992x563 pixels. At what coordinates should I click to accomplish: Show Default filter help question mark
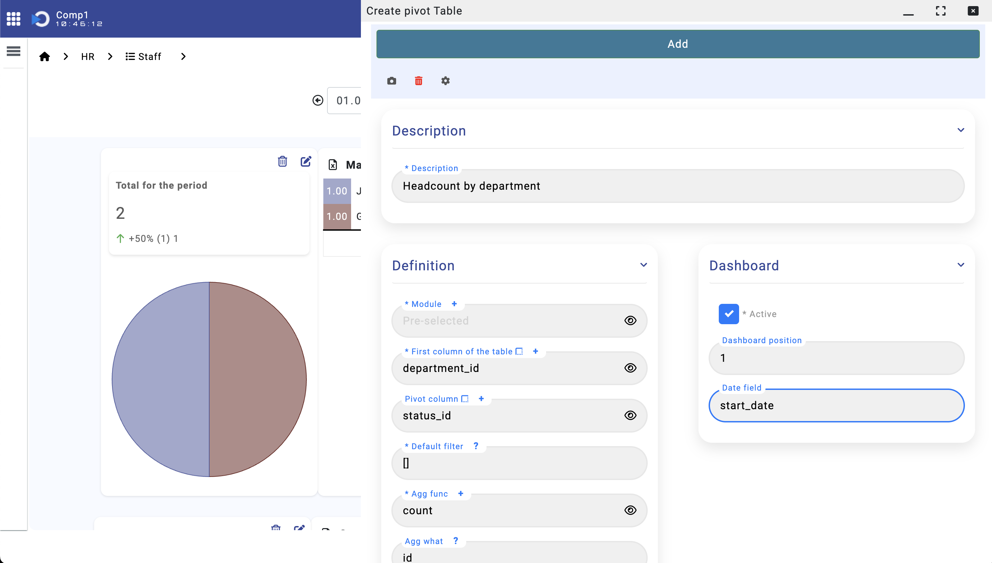click(x=476, y=446)
